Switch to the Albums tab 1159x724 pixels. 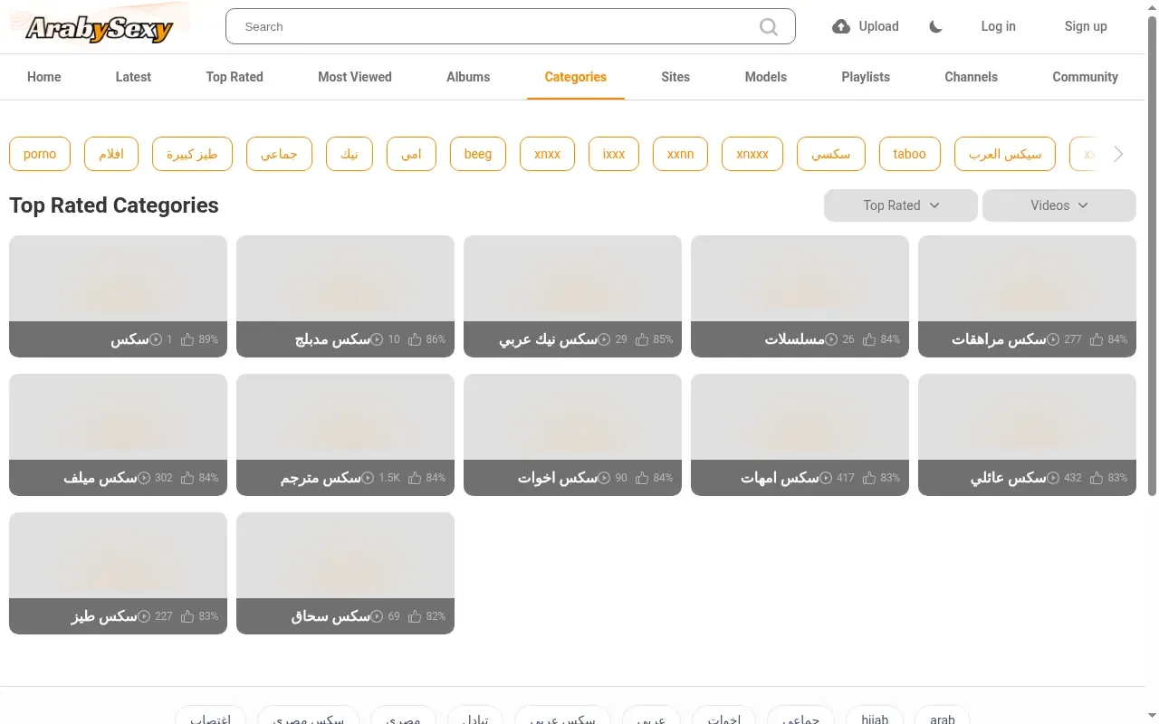tap(468, 77)
